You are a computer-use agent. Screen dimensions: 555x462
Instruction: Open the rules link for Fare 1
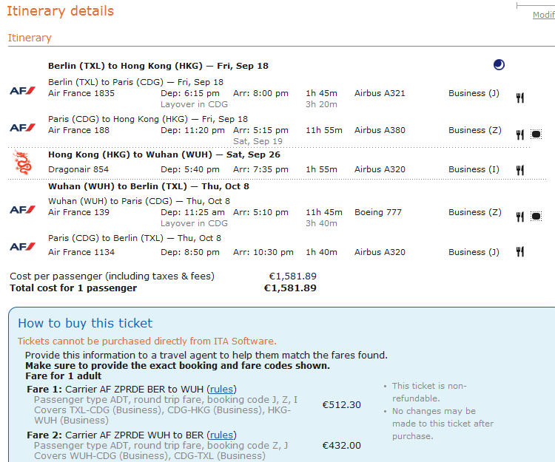(222, 389)
